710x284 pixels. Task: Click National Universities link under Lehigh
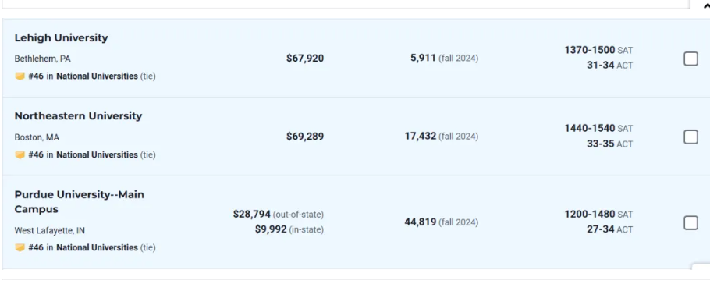[97, 76]
